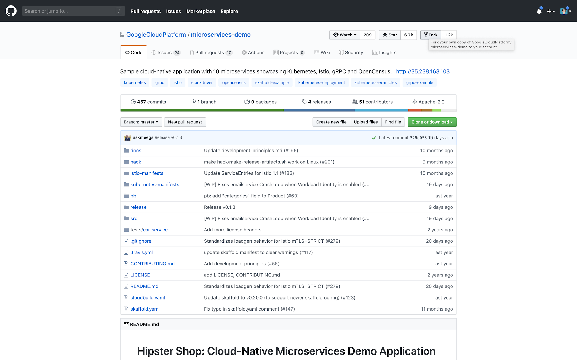Open the Watch notifications dropdown
The height and width of the screenshot is (360, 577).
pyautogui.click(x=345, y=35)
